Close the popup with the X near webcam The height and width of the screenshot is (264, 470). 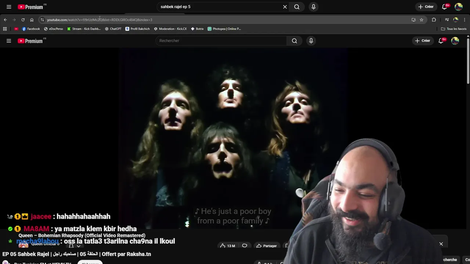(441, 244)
